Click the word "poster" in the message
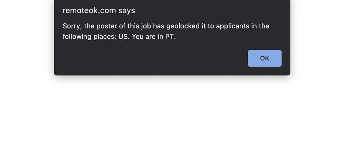The height and width of the screenshot is (164, 339). tap(107, 26)
